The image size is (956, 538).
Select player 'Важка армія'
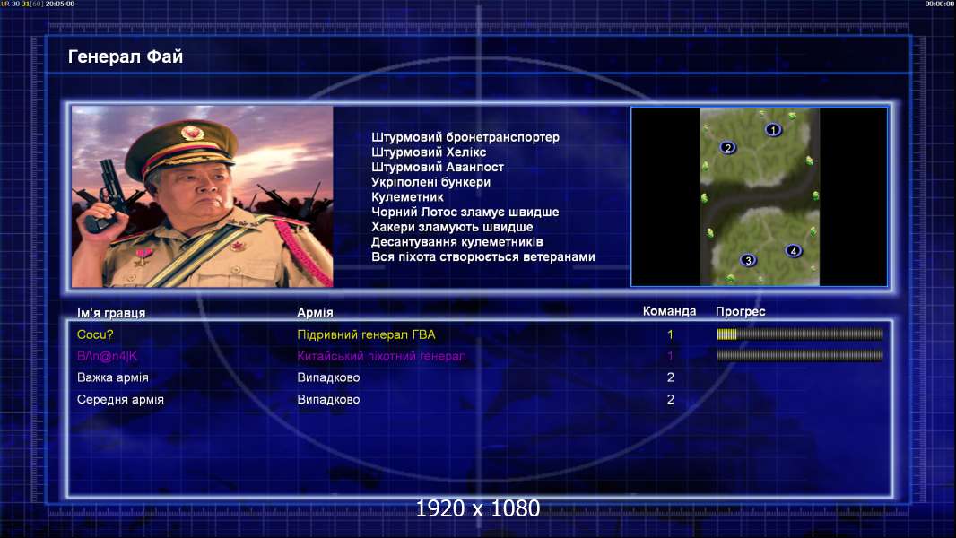click(x=113, y=377)
